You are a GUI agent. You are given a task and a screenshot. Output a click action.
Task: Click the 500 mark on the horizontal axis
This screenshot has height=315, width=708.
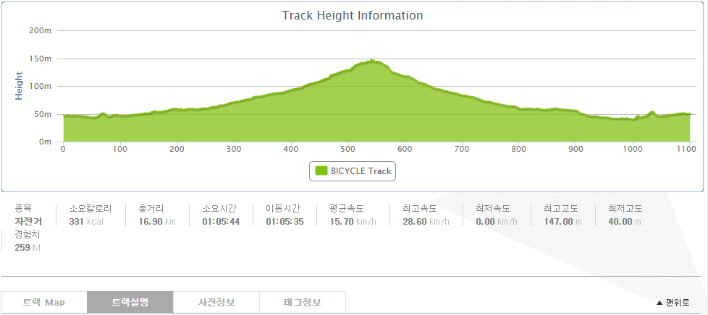[x=347, y=150]
